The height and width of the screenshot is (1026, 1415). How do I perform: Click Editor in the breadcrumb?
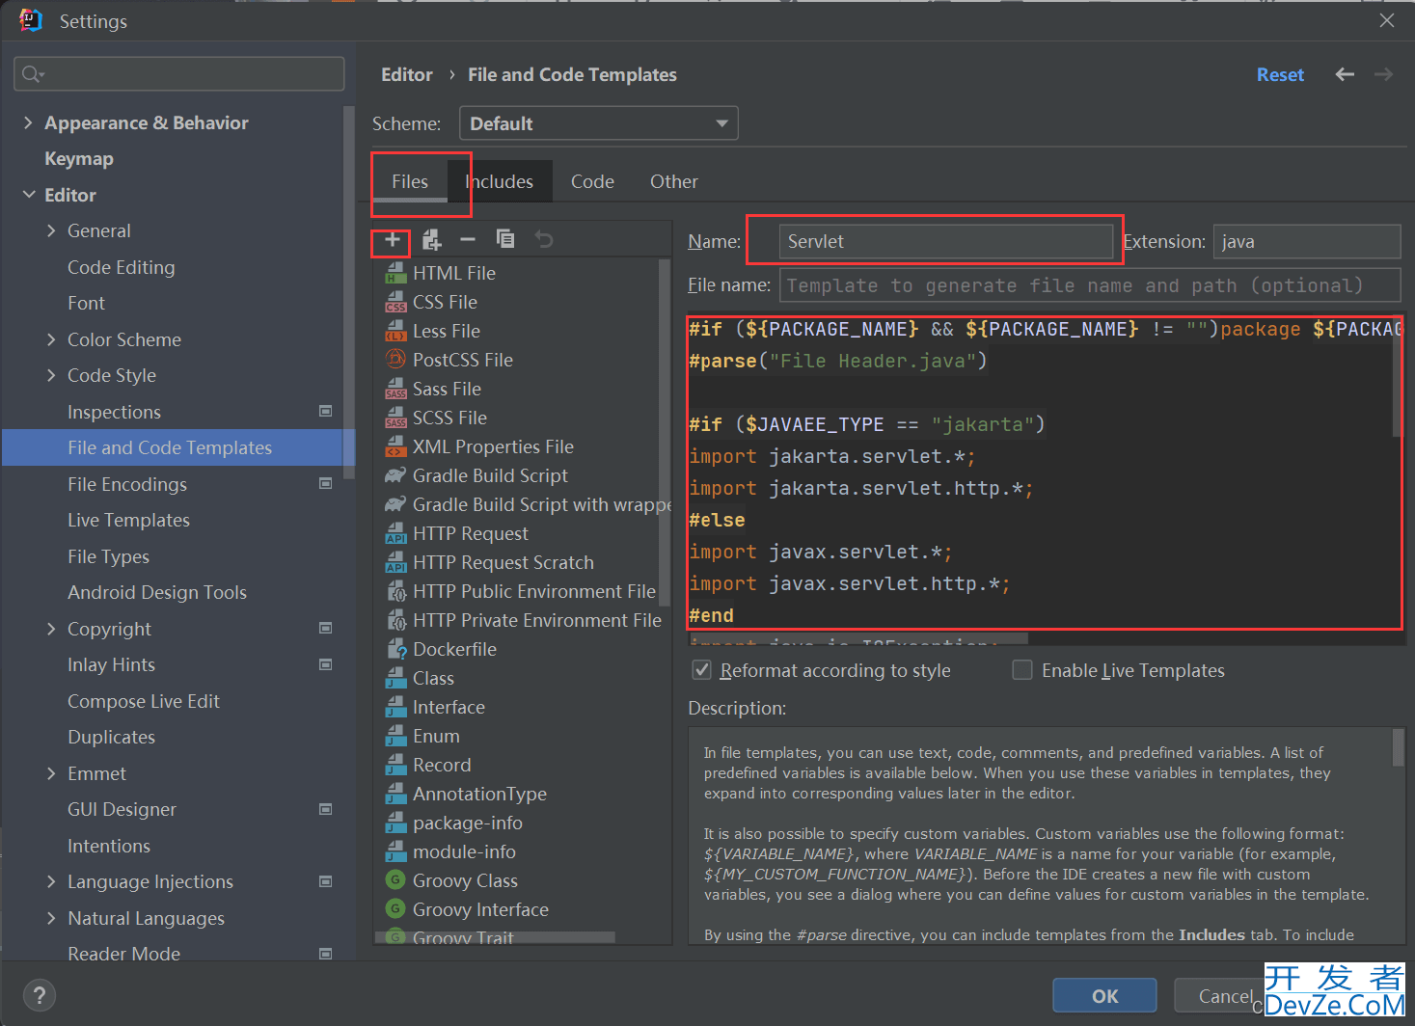tap(407, 74)
